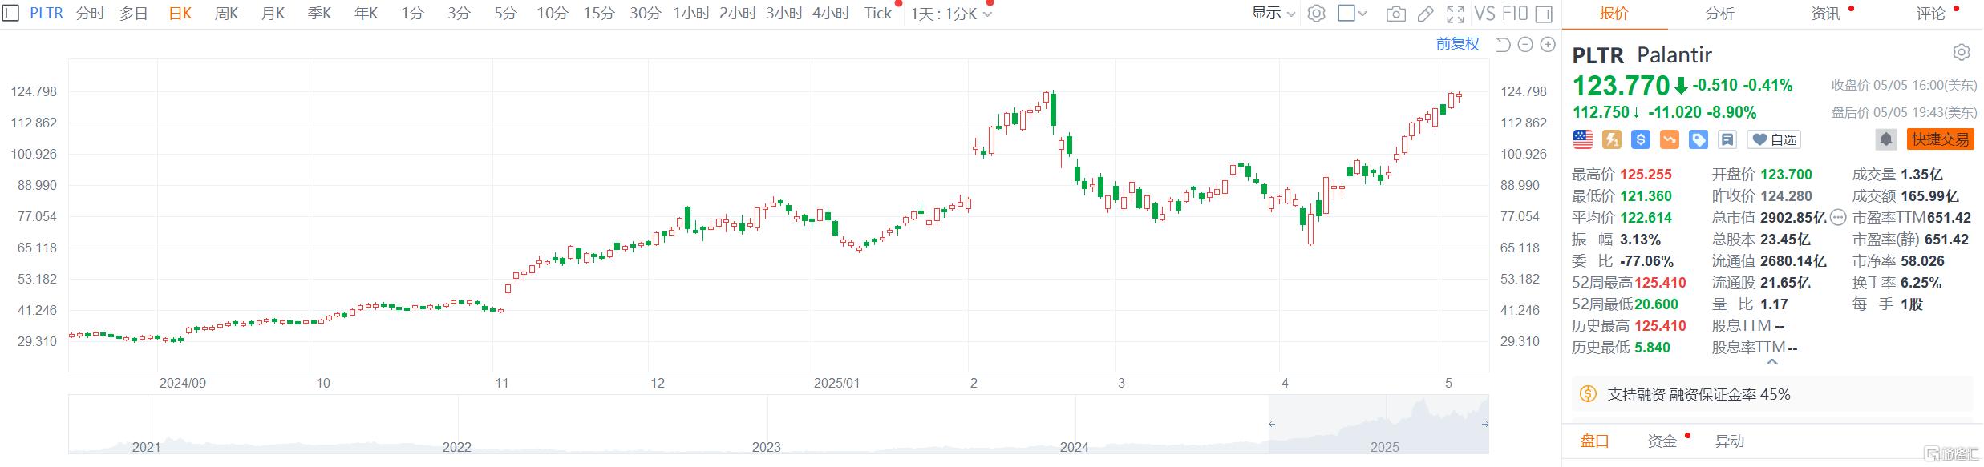
Task: Zoom in the chart with plus icon
Action: [1548, 45]
